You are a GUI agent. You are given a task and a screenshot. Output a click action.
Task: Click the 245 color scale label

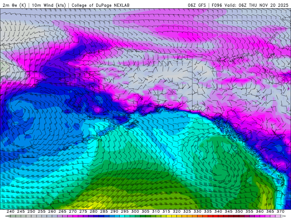[21, 211]
